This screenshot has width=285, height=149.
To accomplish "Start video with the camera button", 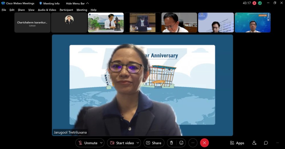I will click(x=122, y=143).
